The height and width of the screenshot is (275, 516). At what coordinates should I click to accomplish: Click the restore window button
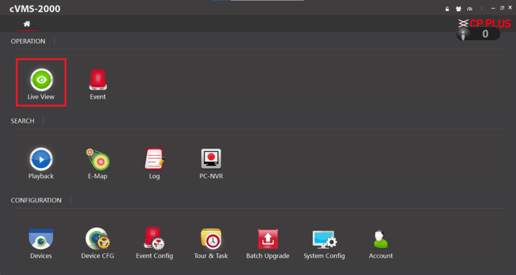click(x=502, y=8)
